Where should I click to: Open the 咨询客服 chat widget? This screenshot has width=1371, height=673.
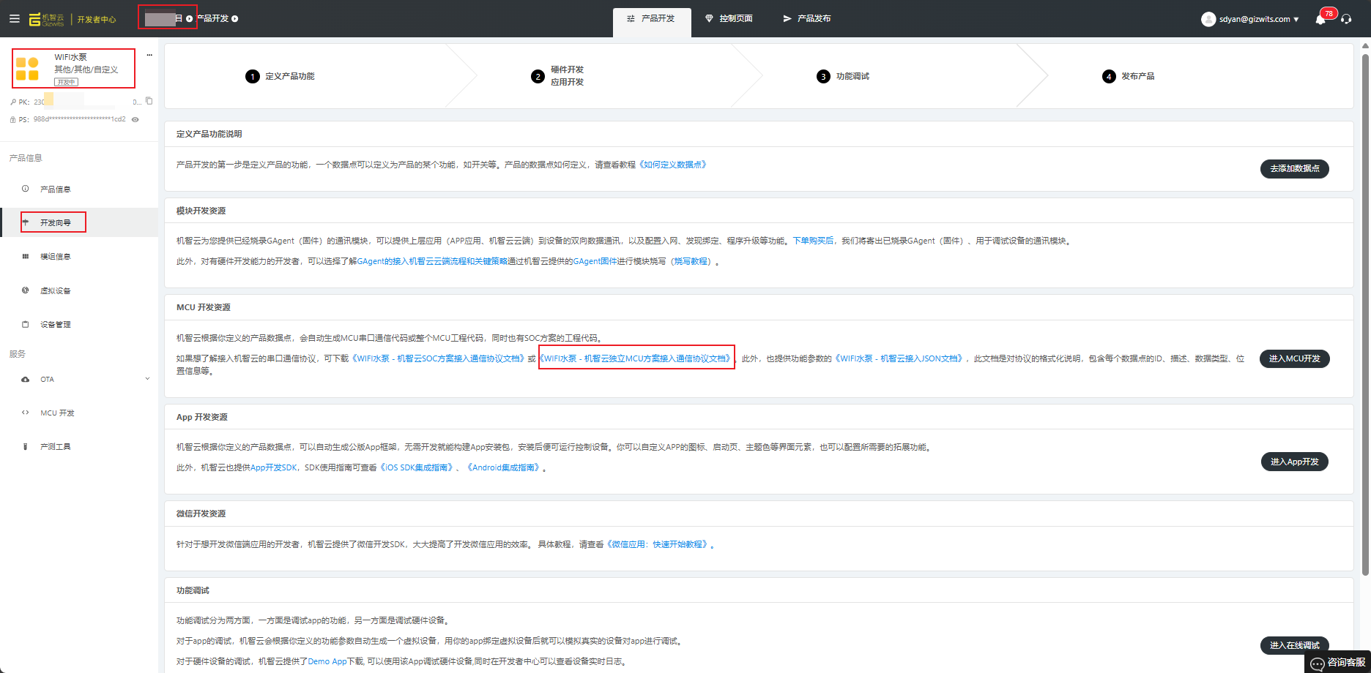click(1339, 662)
